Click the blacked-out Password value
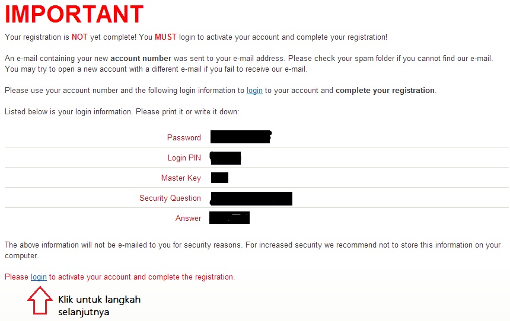Screen dimensions: 510x321 point(240,137)
